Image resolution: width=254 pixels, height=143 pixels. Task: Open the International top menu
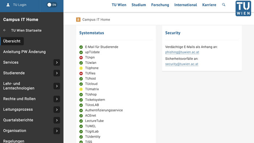tap(186, 5)
